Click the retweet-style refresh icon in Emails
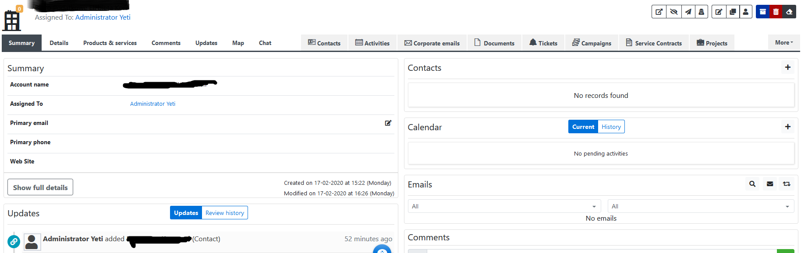Screen dimensions: 801x253 (787, 184)
